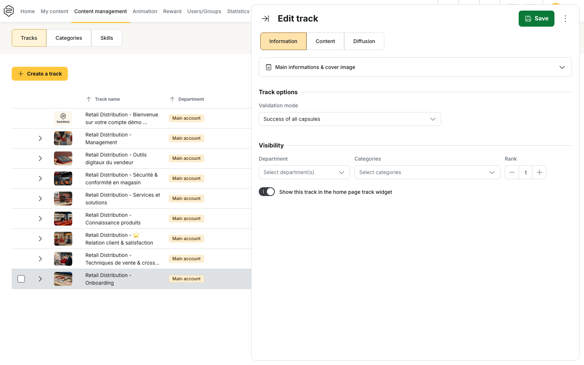Click the Management track thumbnail
The width and height of the screenshot is (584, 365).
[x=63, y=138]
